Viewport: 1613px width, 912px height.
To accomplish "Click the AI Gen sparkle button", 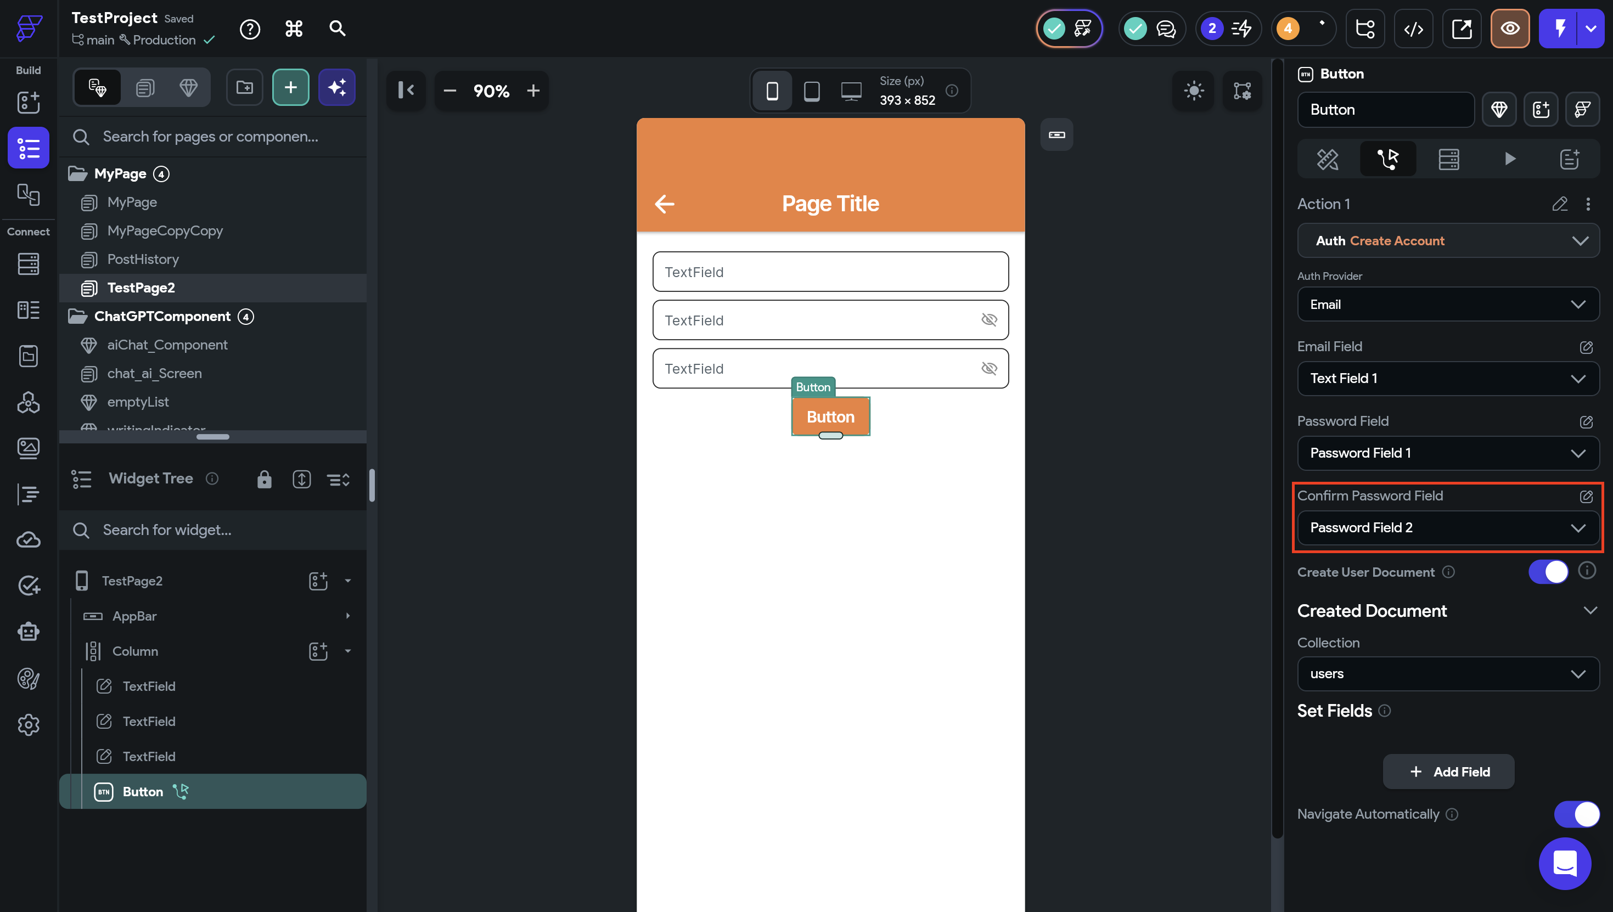I will click(x=337, y=88).
